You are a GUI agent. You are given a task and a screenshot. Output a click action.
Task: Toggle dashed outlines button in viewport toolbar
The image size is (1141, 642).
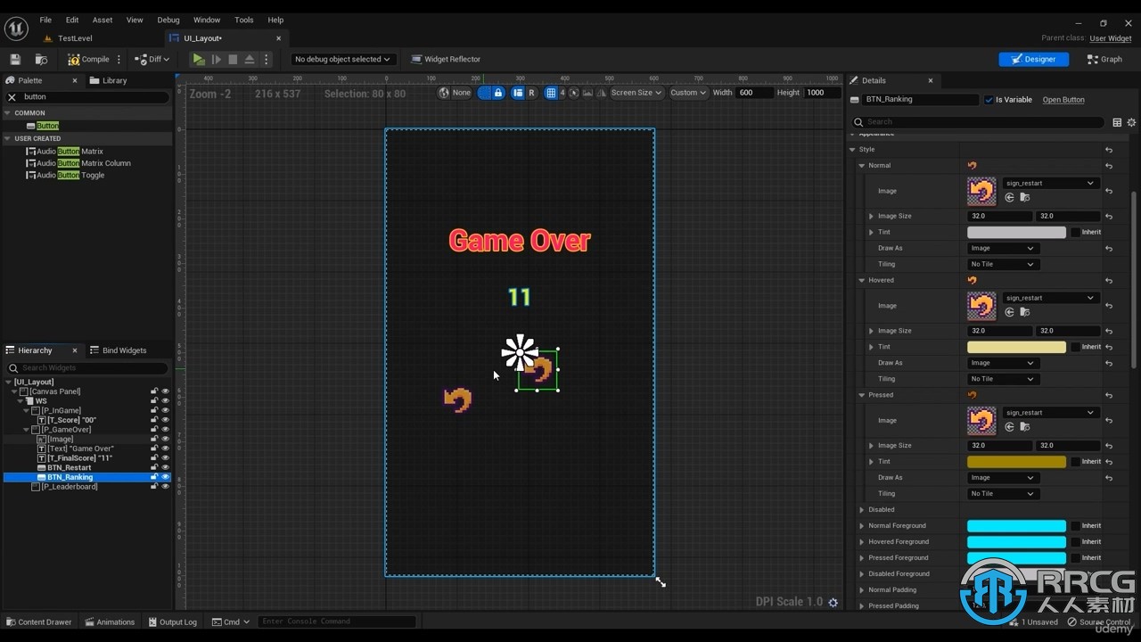[x=484, y=93]
